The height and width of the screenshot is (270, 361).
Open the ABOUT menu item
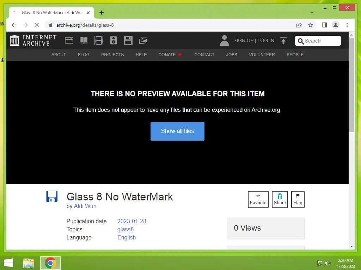59,55
